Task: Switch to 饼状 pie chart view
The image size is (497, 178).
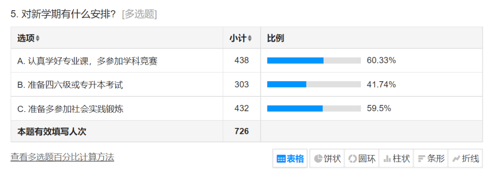Action: (x=327, y=158)
